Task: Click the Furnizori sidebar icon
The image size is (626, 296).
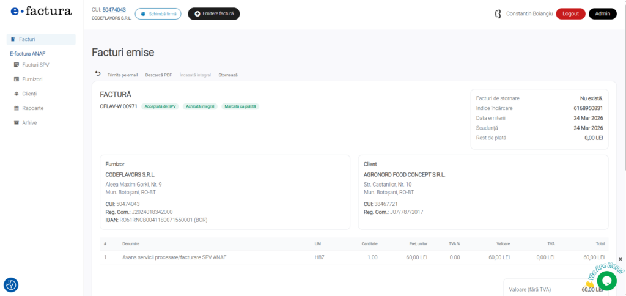Action: 17,80
